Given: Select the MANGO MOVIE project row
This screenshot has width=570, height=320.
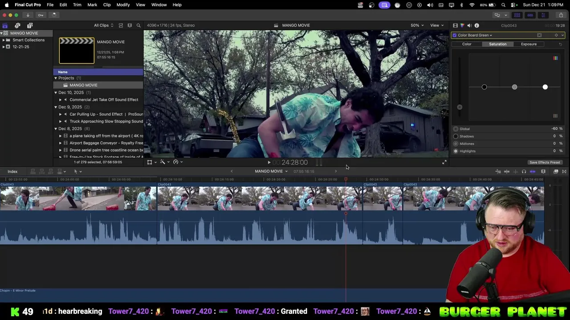Looking at the screenshot, I should coord(98,85).
